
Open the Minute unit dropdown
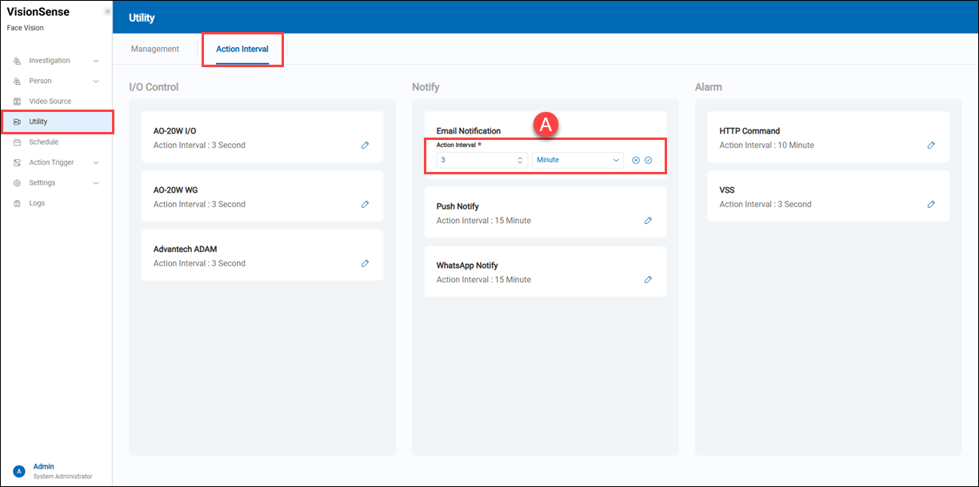577,160
